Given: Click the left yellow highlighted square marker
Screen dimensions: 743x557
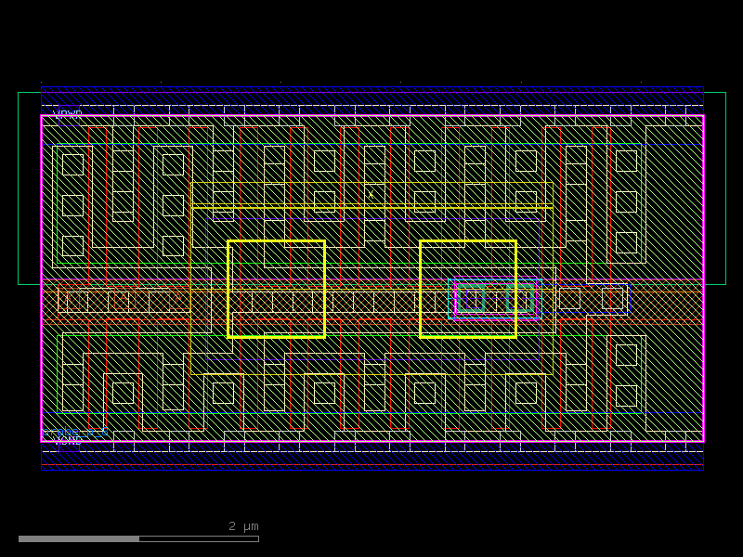Looking at the screenshot, I should pos(276,289).
